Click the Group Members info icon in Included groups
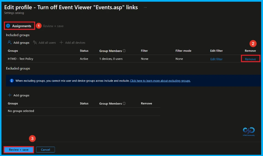263x156 pixels. click(x=124, y=51)
